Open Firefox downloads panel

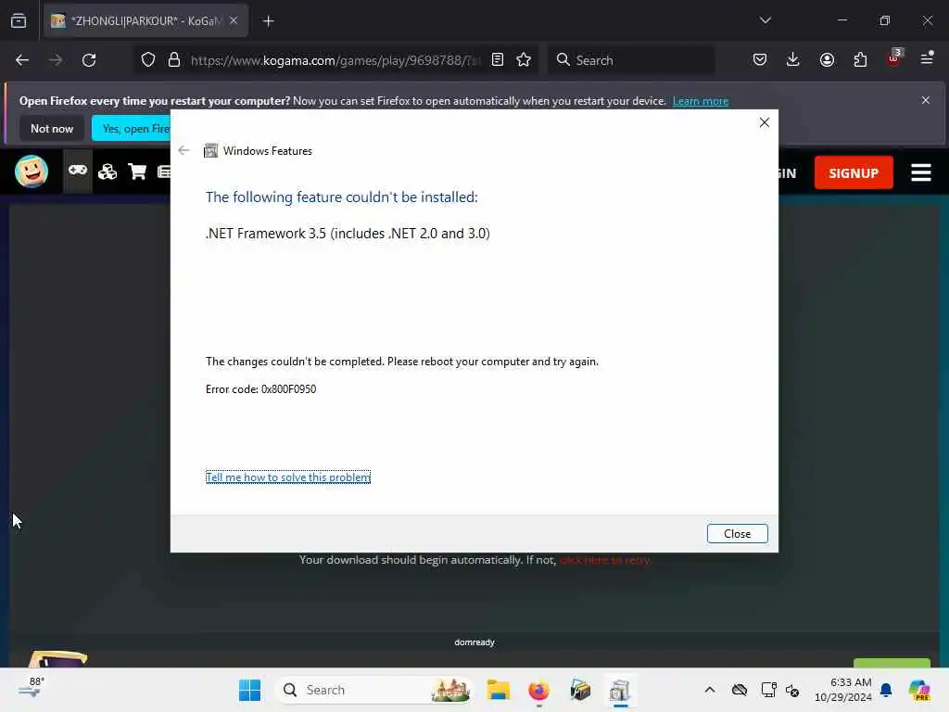793,59
